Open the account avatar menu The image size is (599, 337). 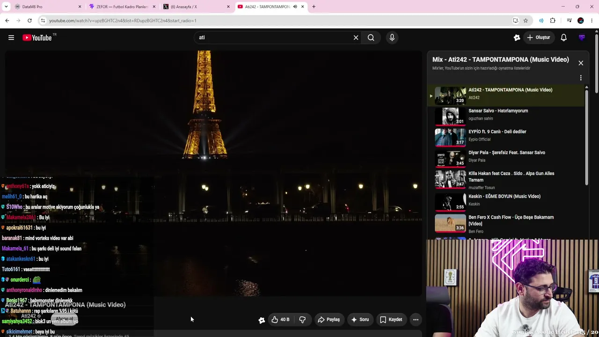pos(582,37)
